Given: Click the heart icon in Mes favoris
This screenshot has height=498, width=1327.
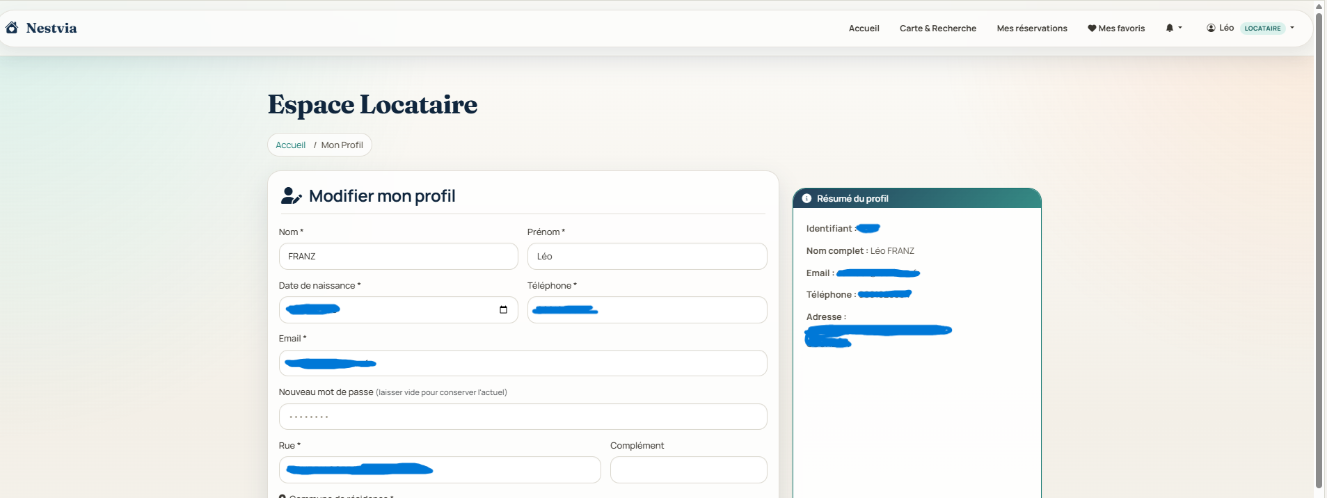Looking at the screenshot, I should 1092,29.
